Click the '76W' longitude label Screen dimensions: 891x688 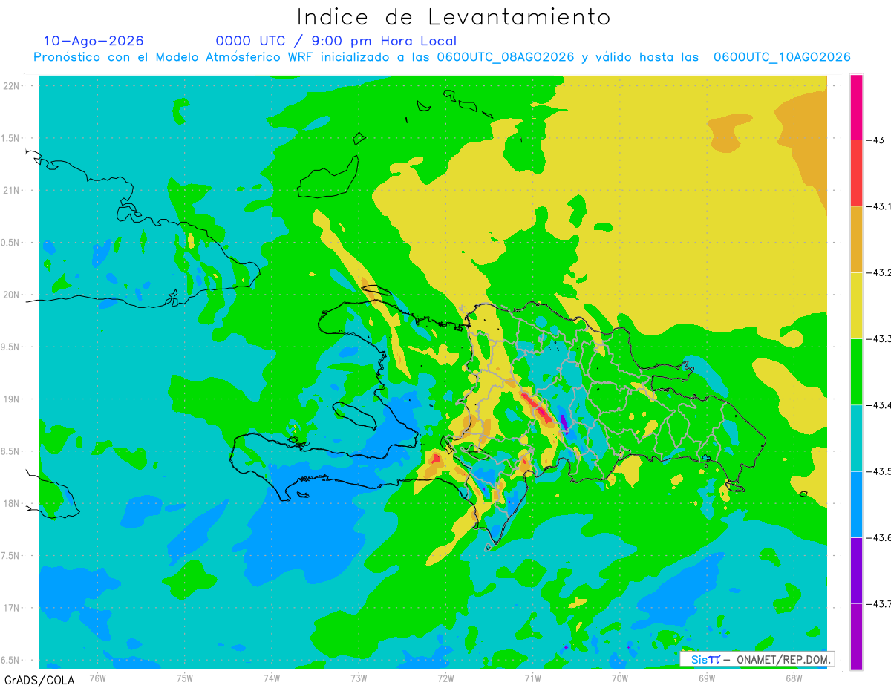pyautogui.click(x=97, y=677)
